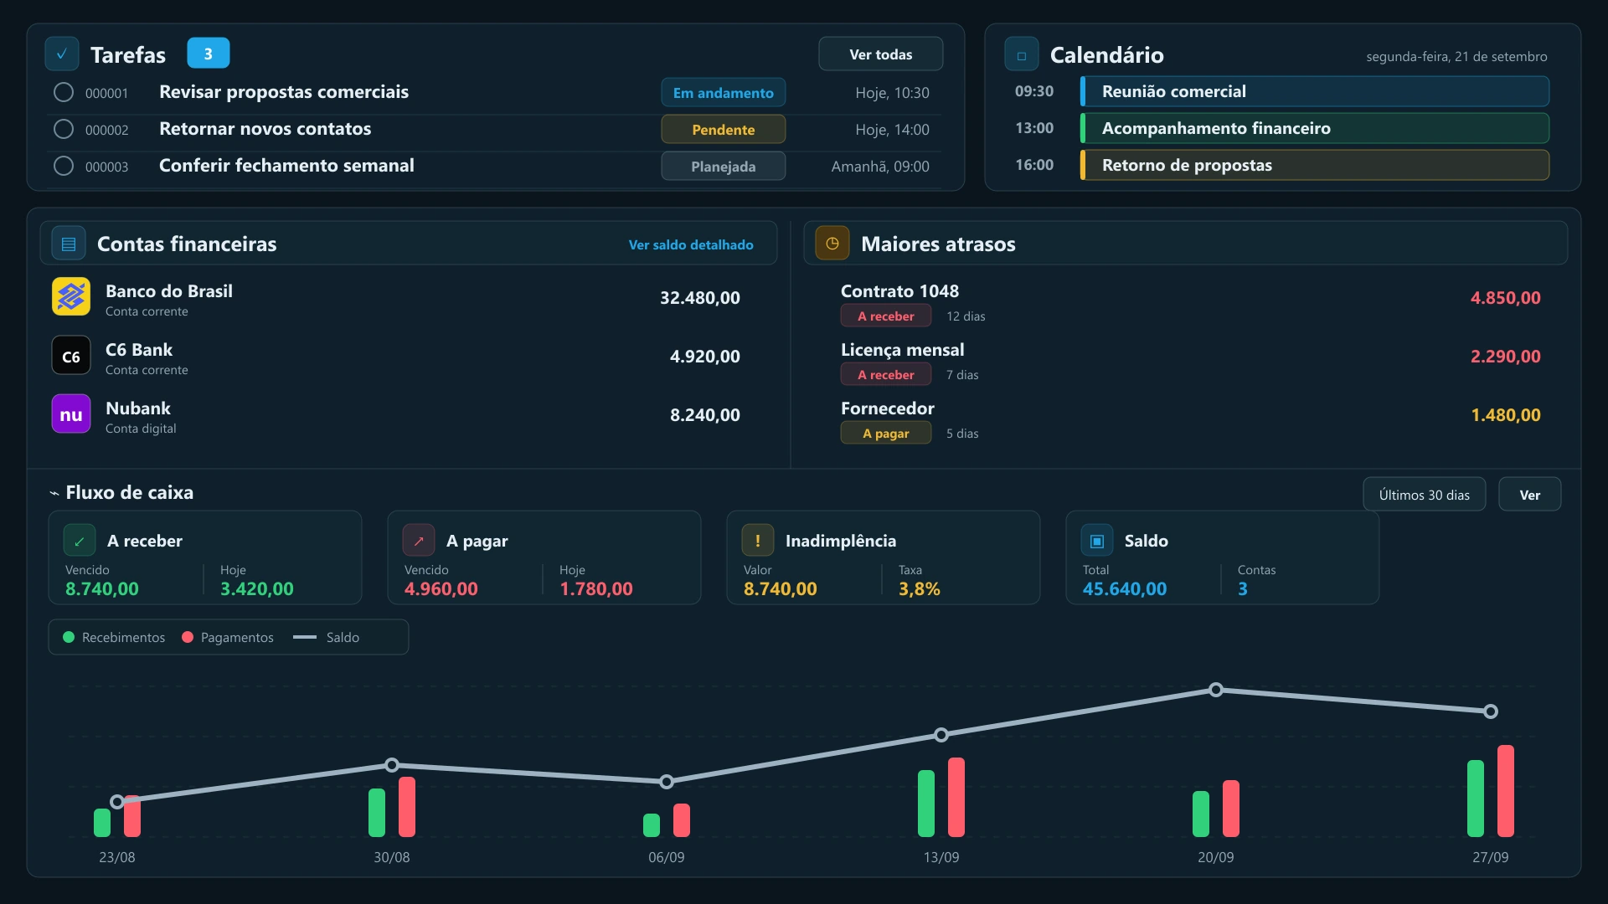Click Saldo total value 45.640,00
Image resolution: width=1608 pixels, height=904 pixels.
(x=1125, y=588)
